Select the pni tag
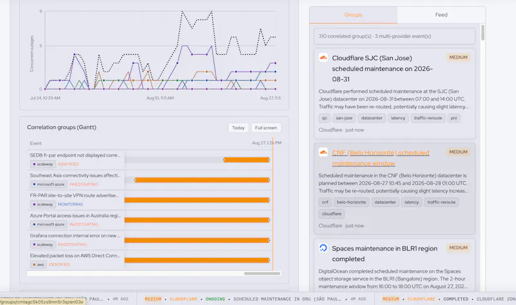This screenshot has width=516, height=305. pos(453,118)
